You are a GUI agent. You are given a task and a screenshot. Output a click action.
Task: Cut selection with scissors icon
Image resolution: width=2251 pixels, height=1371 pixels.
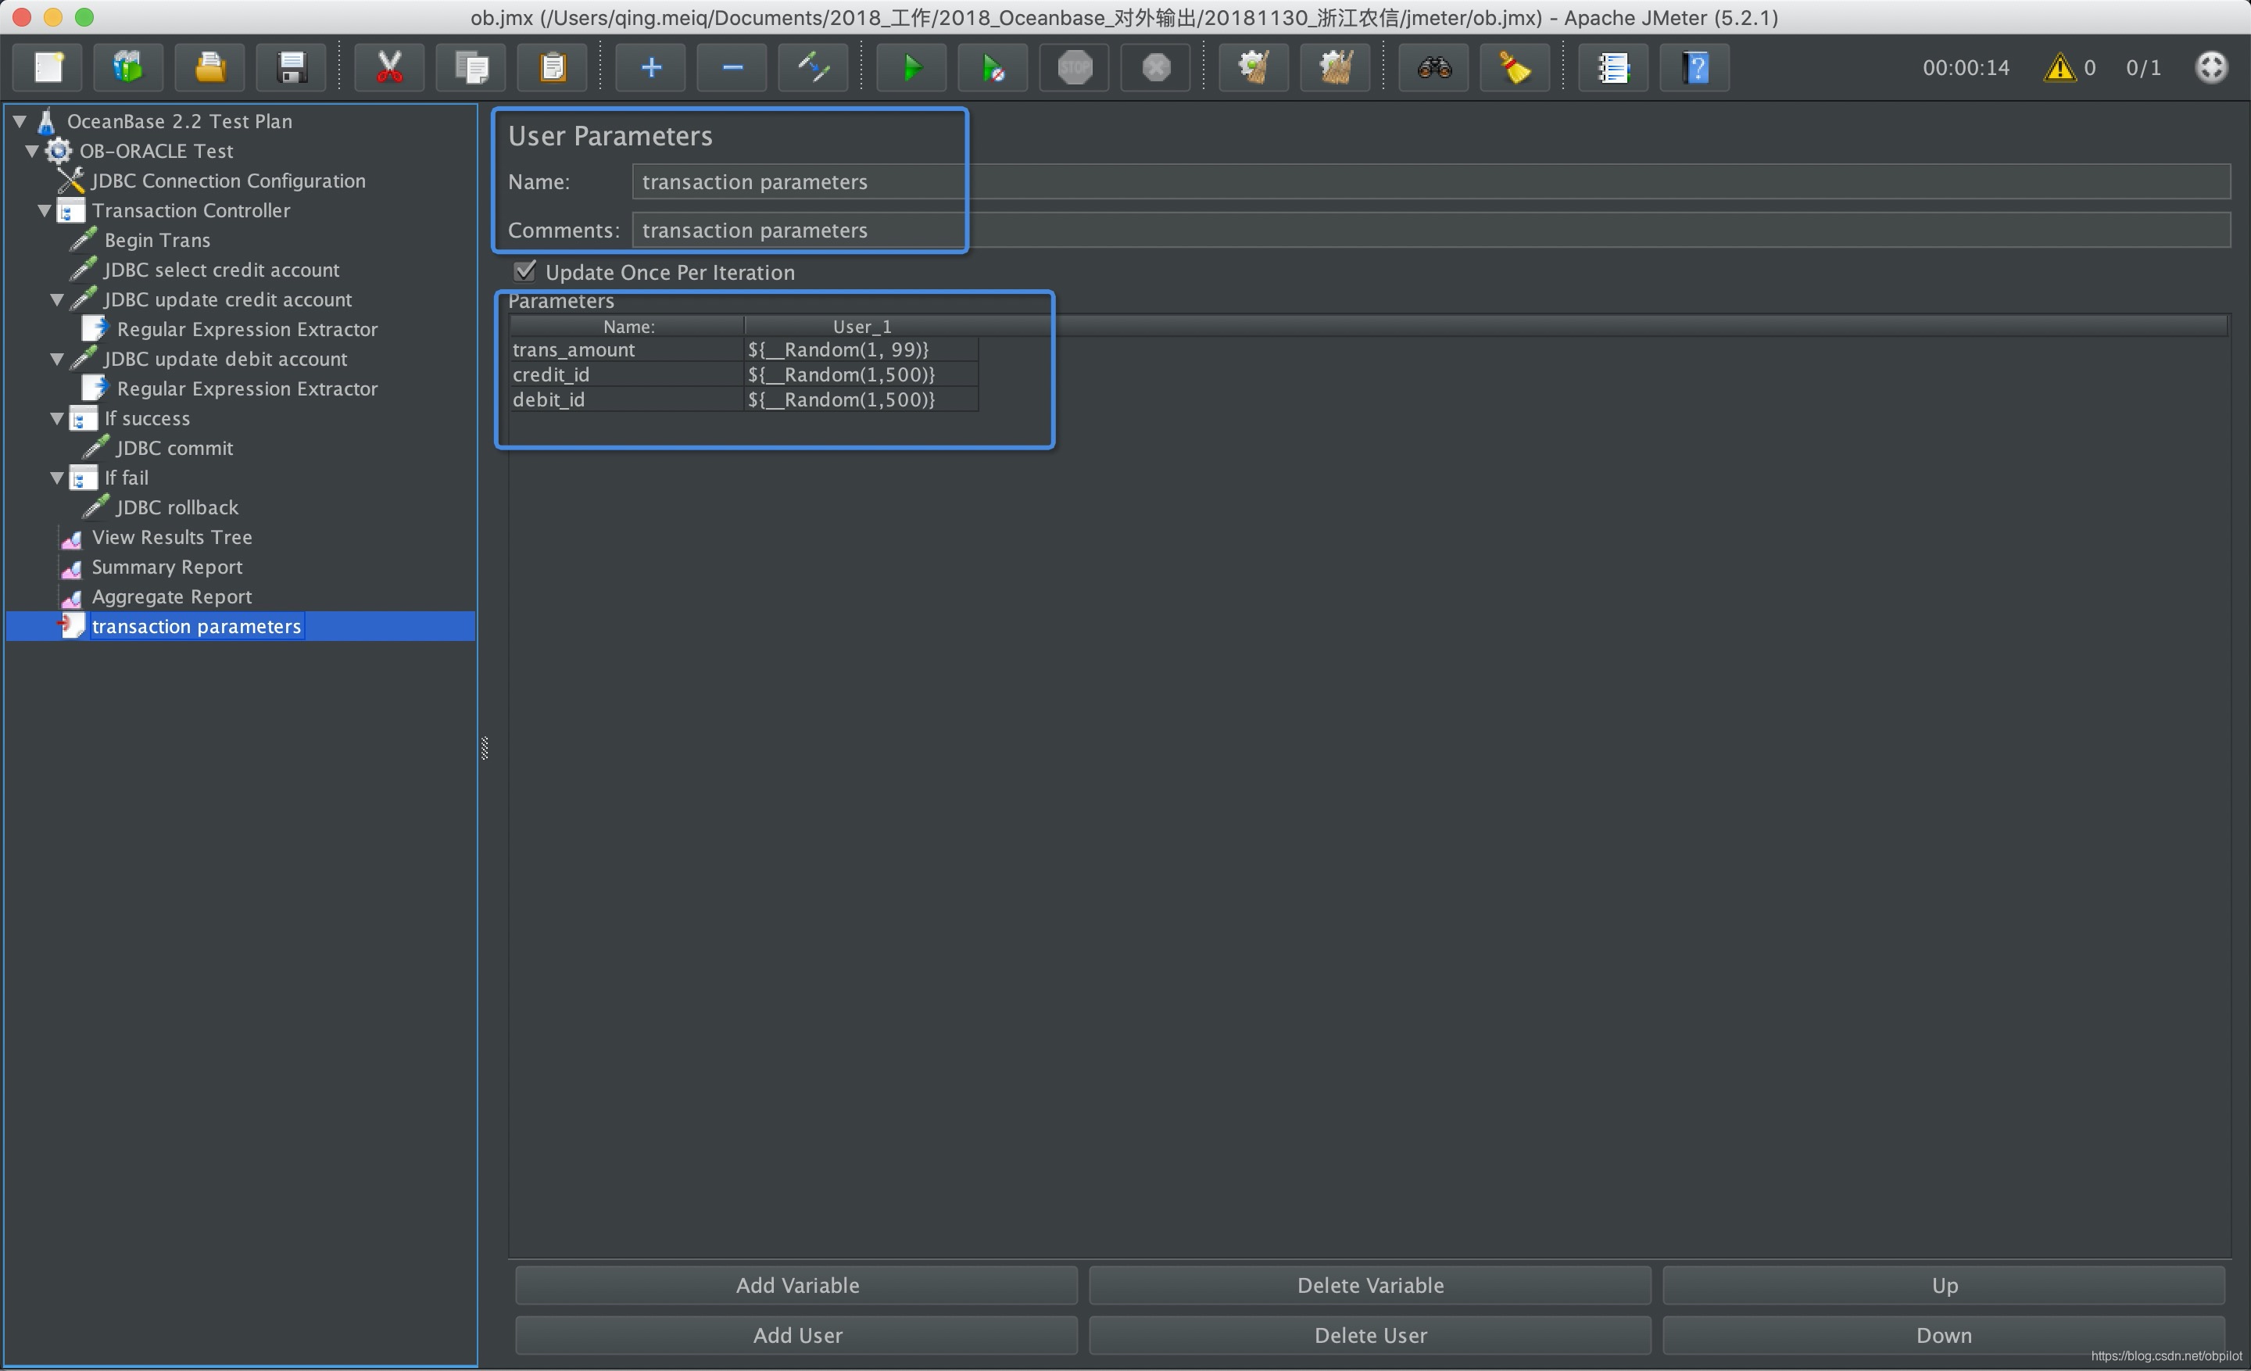(x=389, y=67)
